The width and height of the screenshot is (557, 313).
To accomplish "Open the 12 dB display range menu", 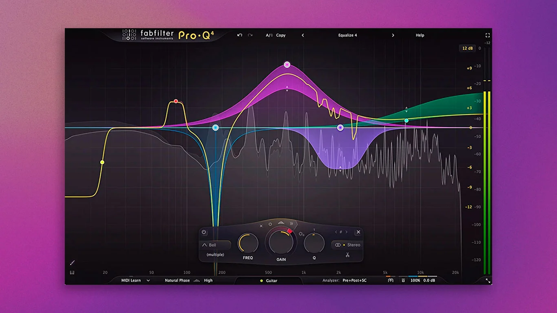I will pos(466,48).
